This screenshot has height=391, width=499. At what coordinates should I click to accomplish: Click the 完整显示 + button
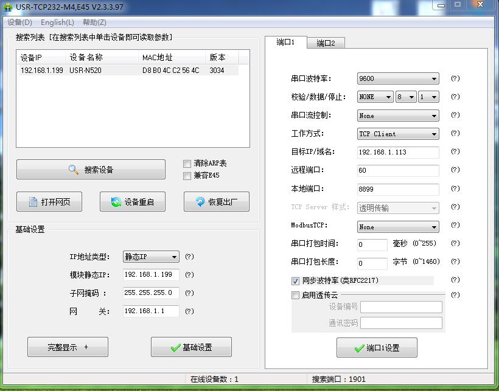[x=68, y=347]
